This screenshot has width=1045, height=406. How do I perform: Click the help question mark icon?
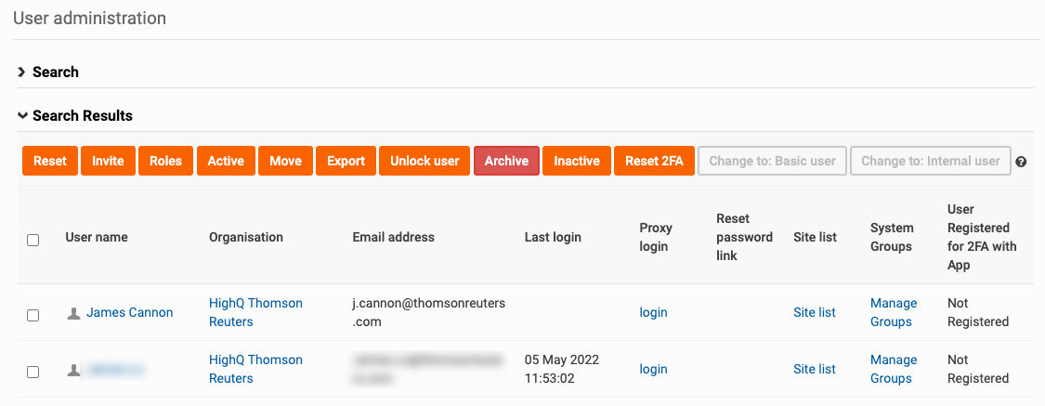(x=1021, y=162)
